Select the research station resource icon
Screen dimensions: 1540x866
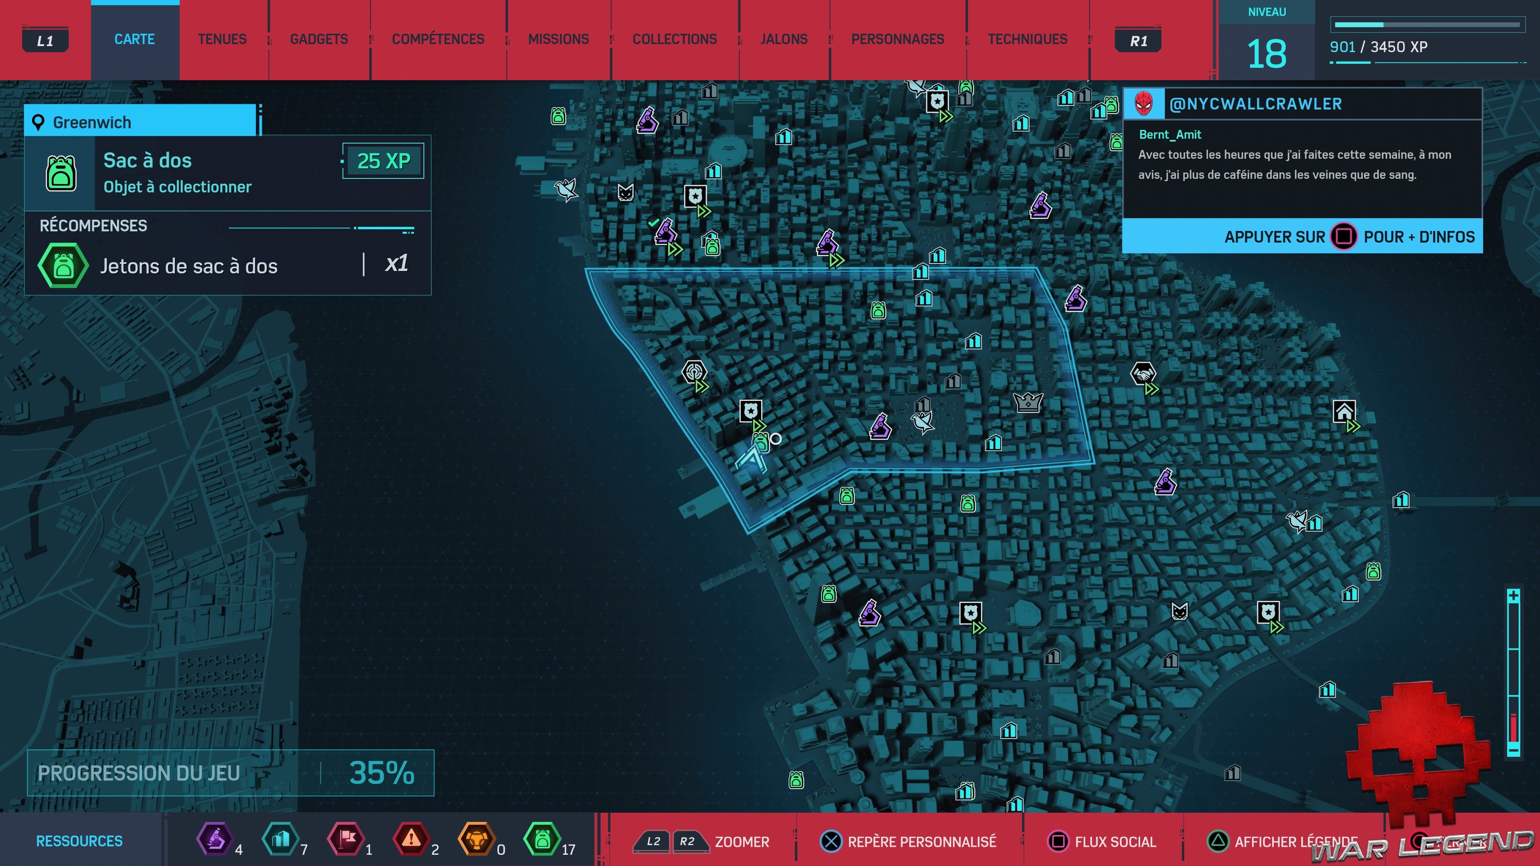coord(215,838)
